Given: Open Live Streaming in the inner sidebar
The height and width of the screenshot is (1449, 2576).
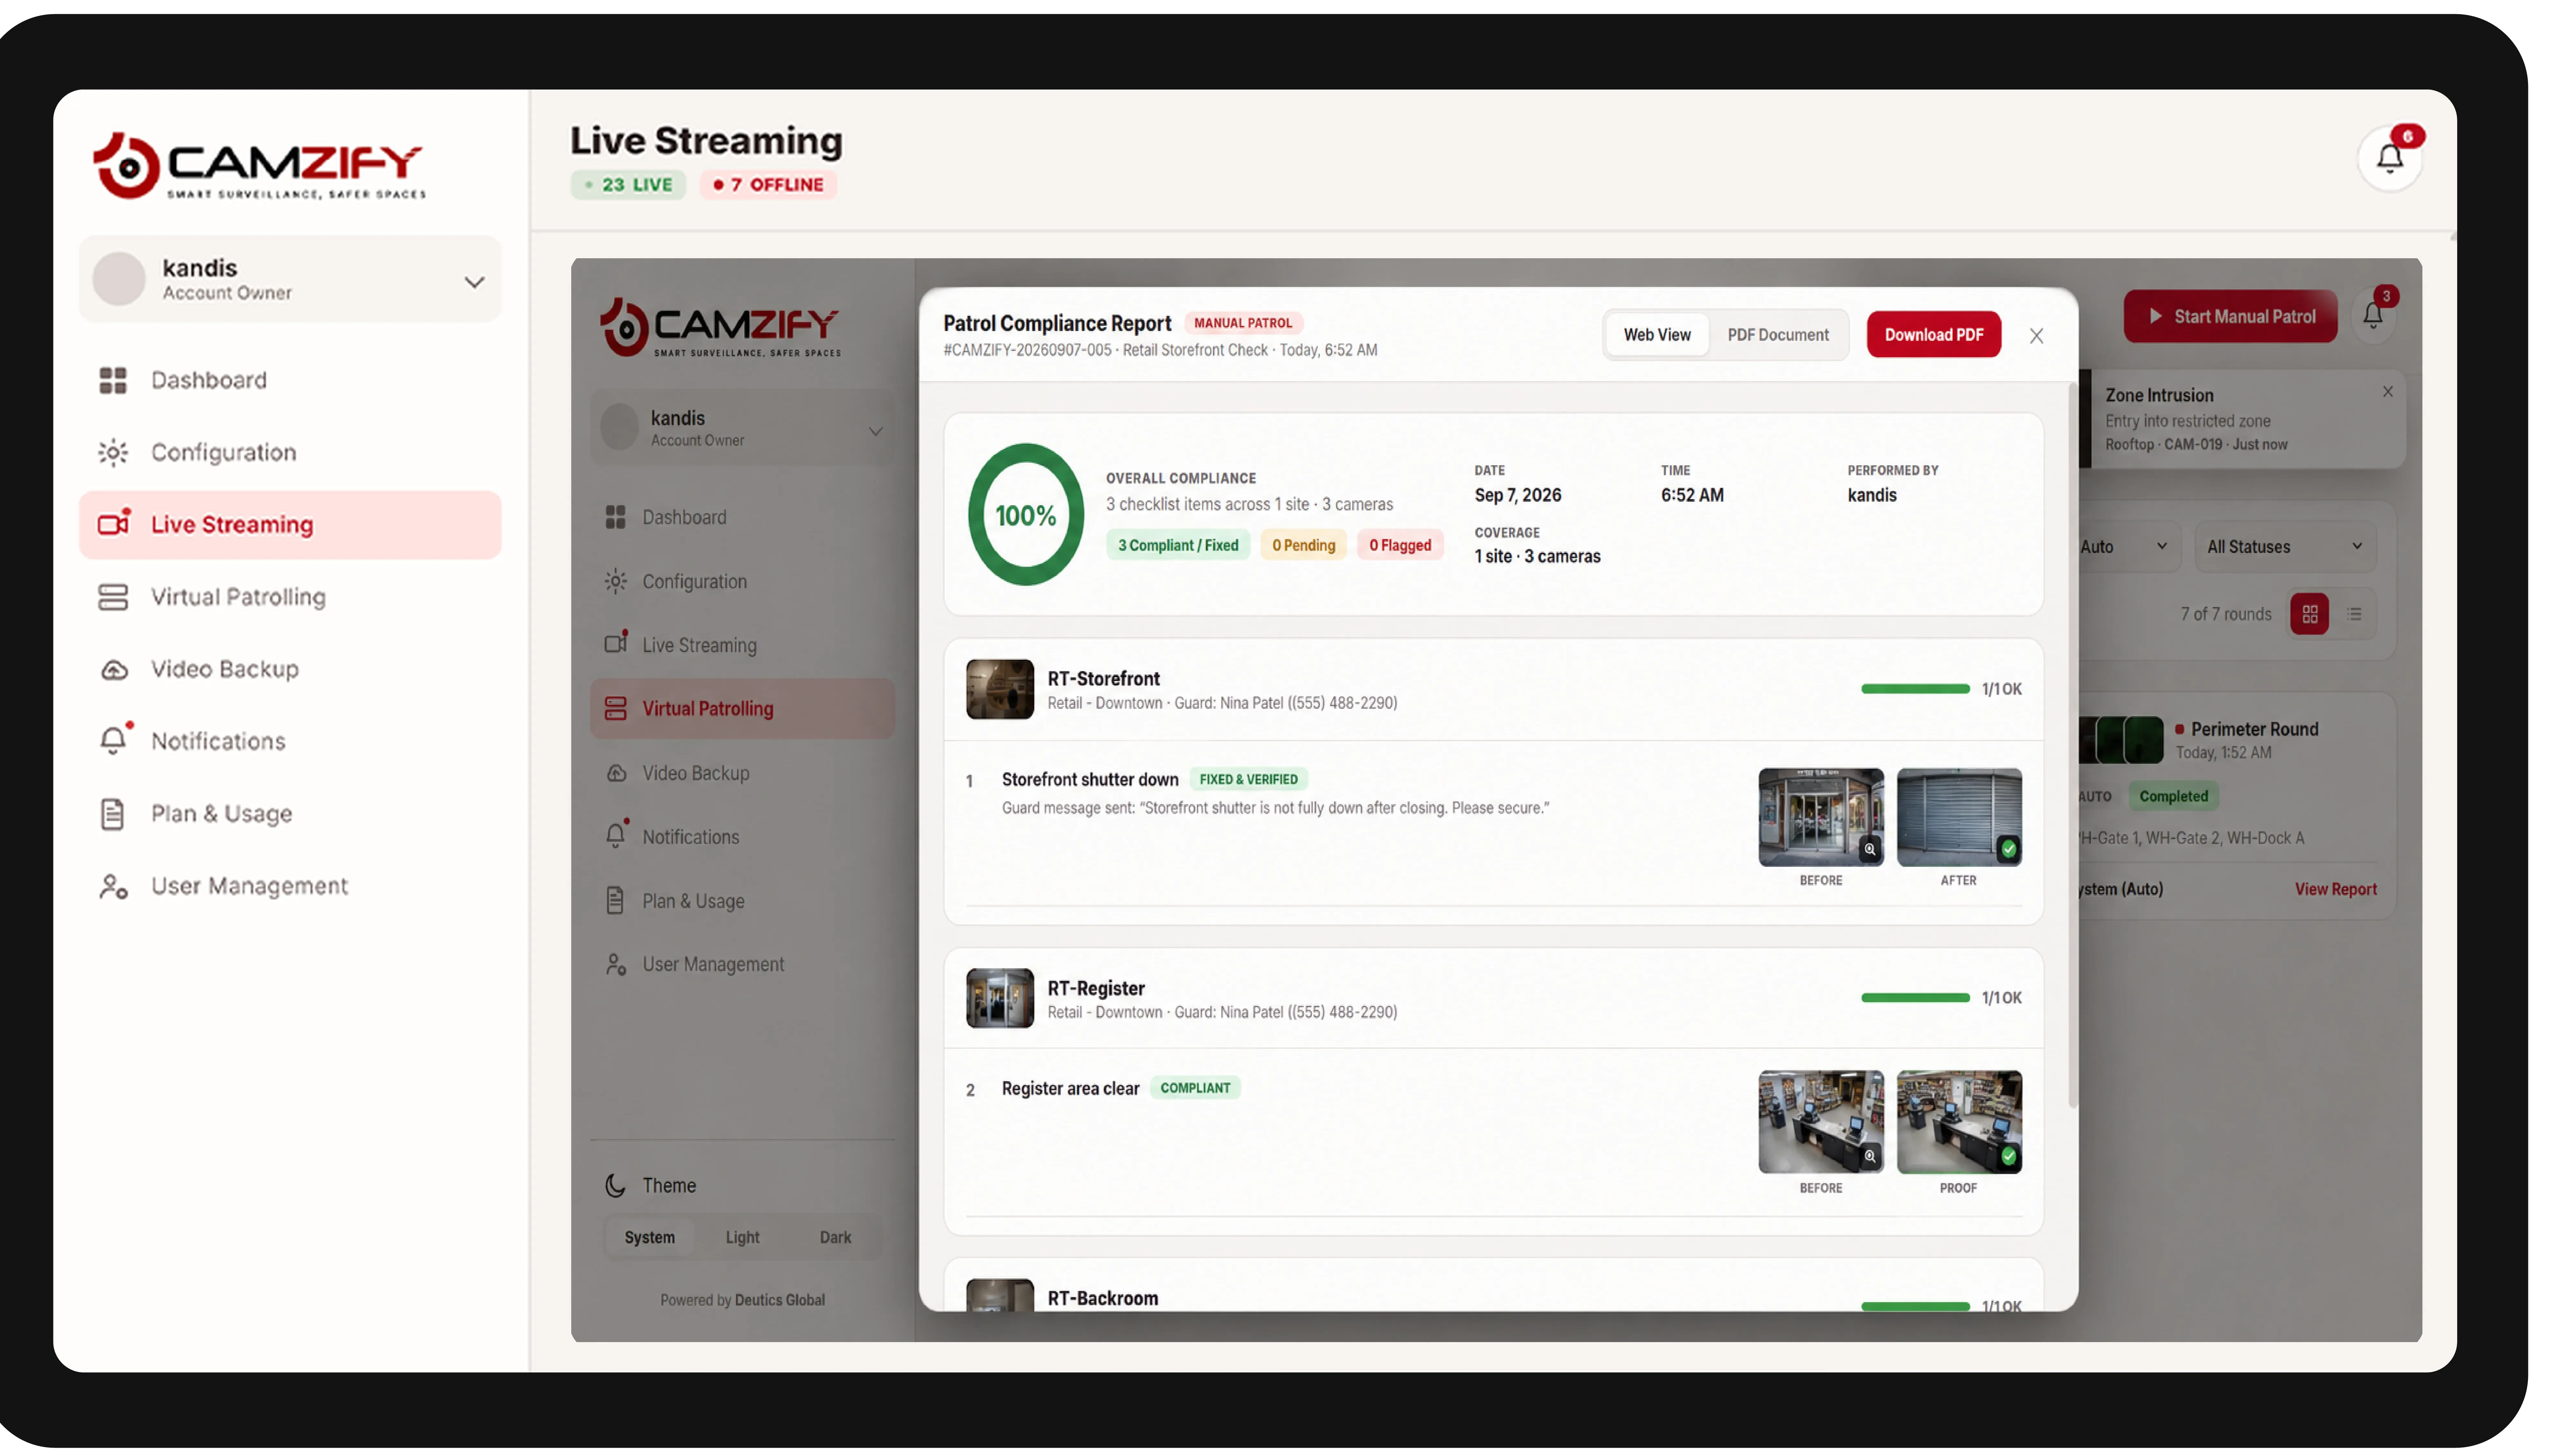Looking at the screenshot, I should 742,645.
